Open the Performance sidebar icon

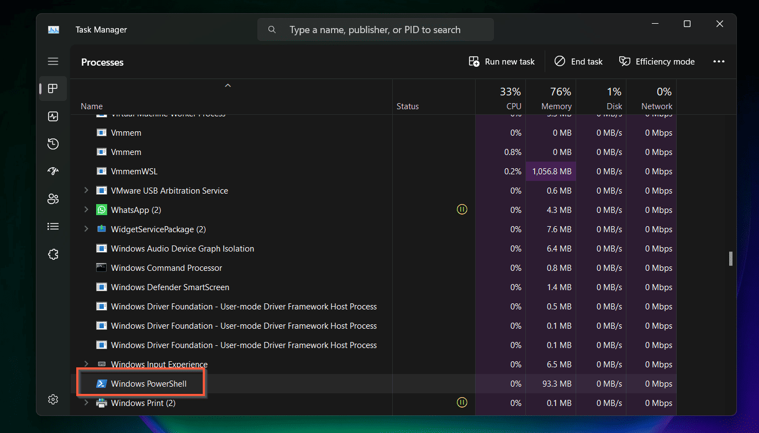coord(53,116)
